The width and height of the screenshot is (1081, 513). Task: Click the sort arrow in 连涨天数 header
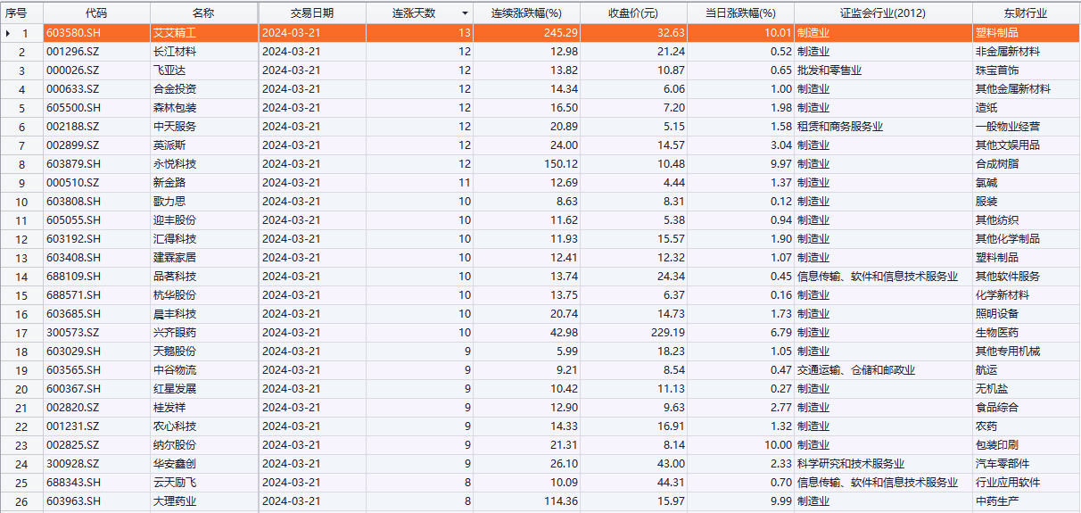(x=465, y=13)
